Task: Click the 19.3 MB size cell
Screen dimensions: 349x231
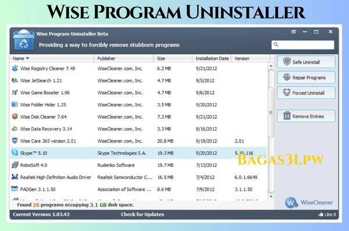Action: click(x=165, y=153)
